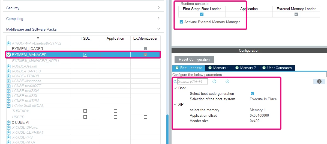Go to previous search result arrow
The height and width of the screenshot is (144, 327).
tap(214, 81)
